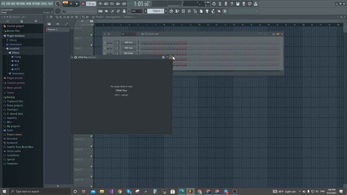
Task: Open the plugin picker plug icon
Action: pyautogui.click(x=207, y=11)
